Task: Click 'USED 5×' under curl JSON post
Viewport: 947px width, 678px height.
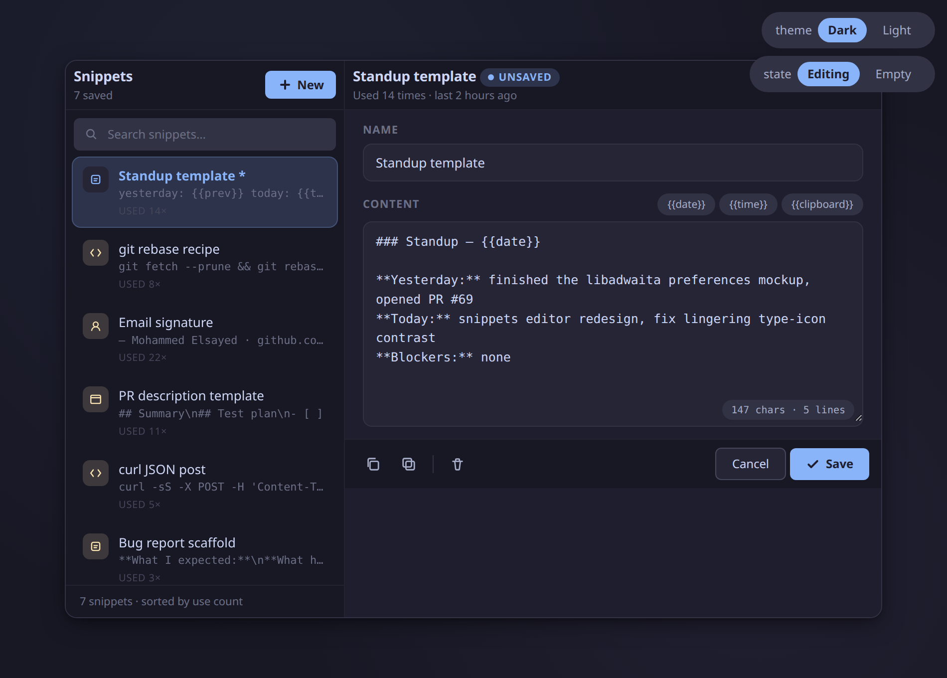Action: 140,505
